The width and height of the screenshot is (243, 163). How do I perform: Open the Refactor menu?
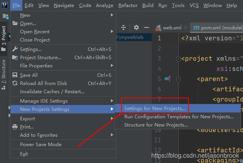pos(128,5)
